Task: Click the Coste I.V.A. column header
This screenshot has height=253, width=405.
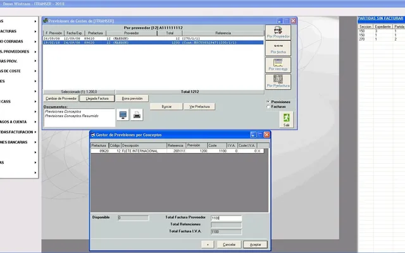Action: (x=247, y=145)
